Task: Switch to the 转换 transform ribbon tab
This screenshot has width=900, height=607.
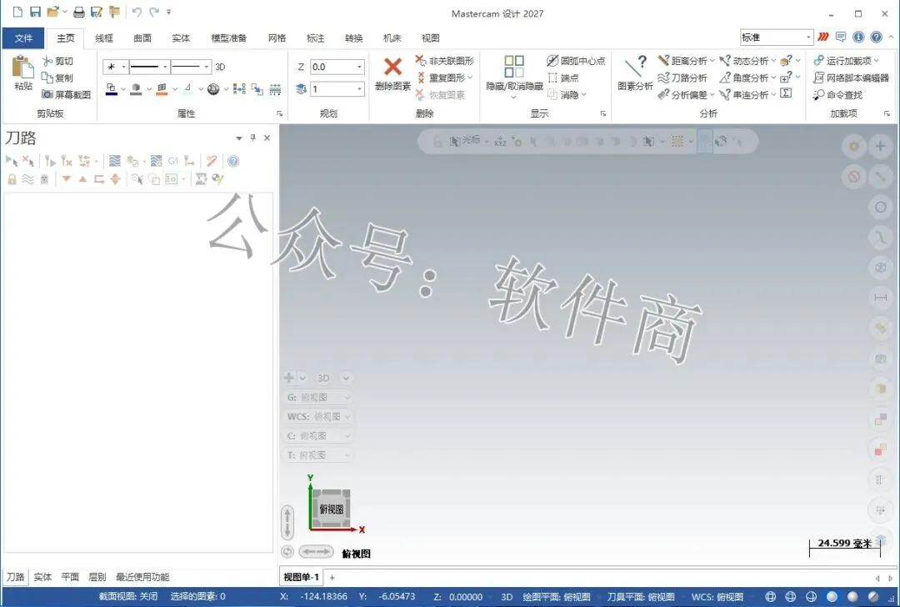Action: pos(353,38)
